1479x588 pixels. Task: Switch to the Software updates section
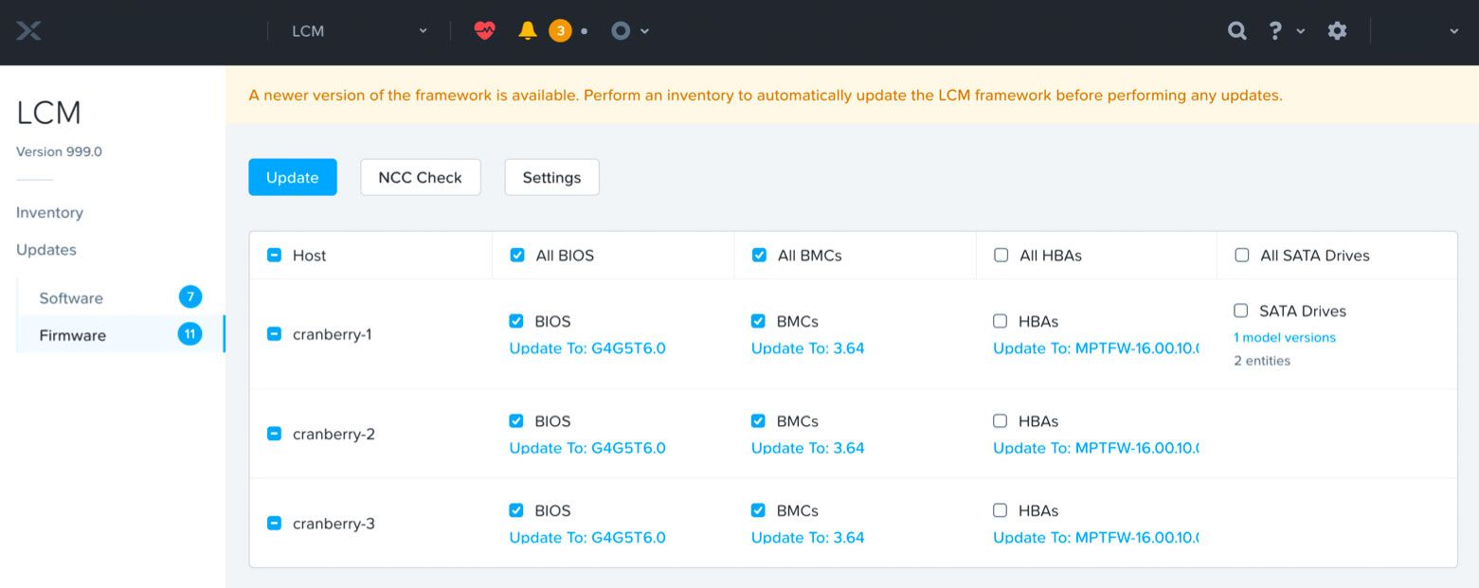(x=70, y=297)
